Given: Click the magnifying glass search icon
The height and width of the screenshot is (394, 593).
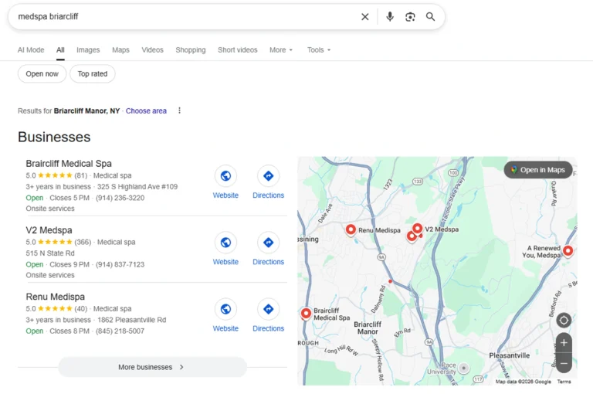Looking at the screenshot, I should [431, 17].
